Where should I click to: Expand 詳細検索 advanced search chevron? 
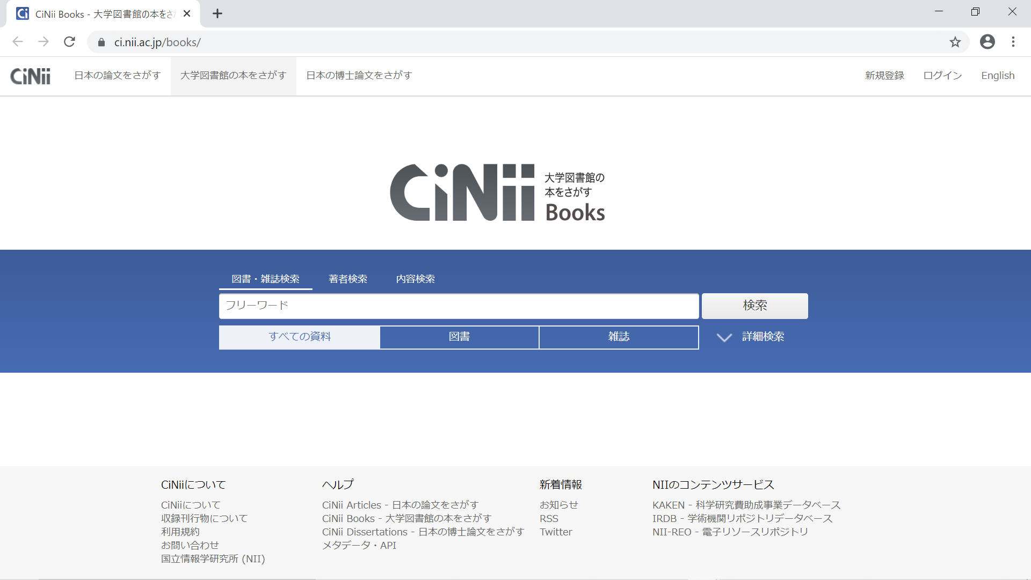[x=724, y=337]
